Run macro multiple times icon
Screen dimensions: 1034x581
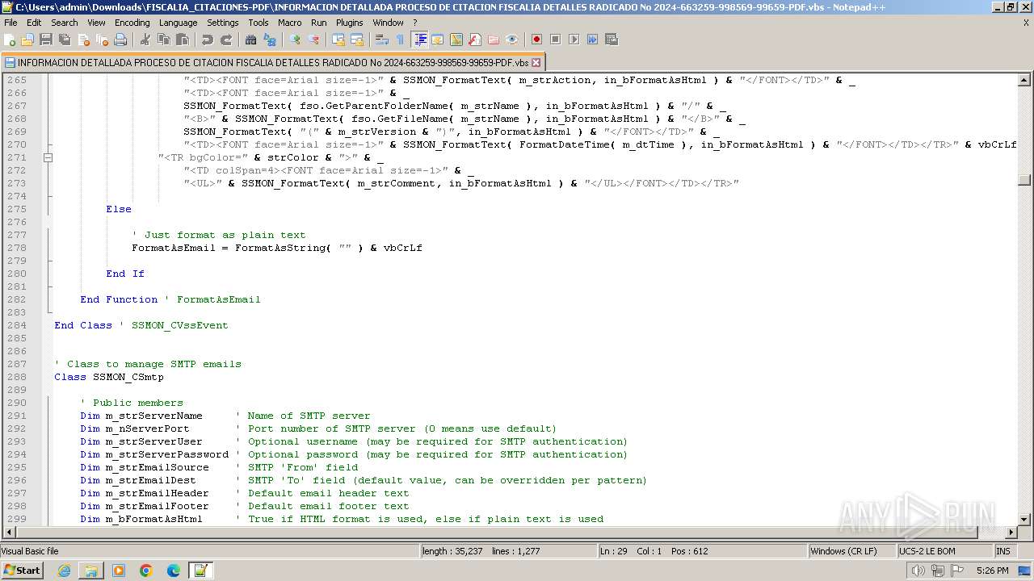[592, 40]
